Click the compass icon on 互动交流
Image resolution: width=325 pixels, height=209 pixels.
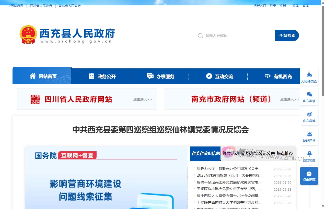click(209, 76)
